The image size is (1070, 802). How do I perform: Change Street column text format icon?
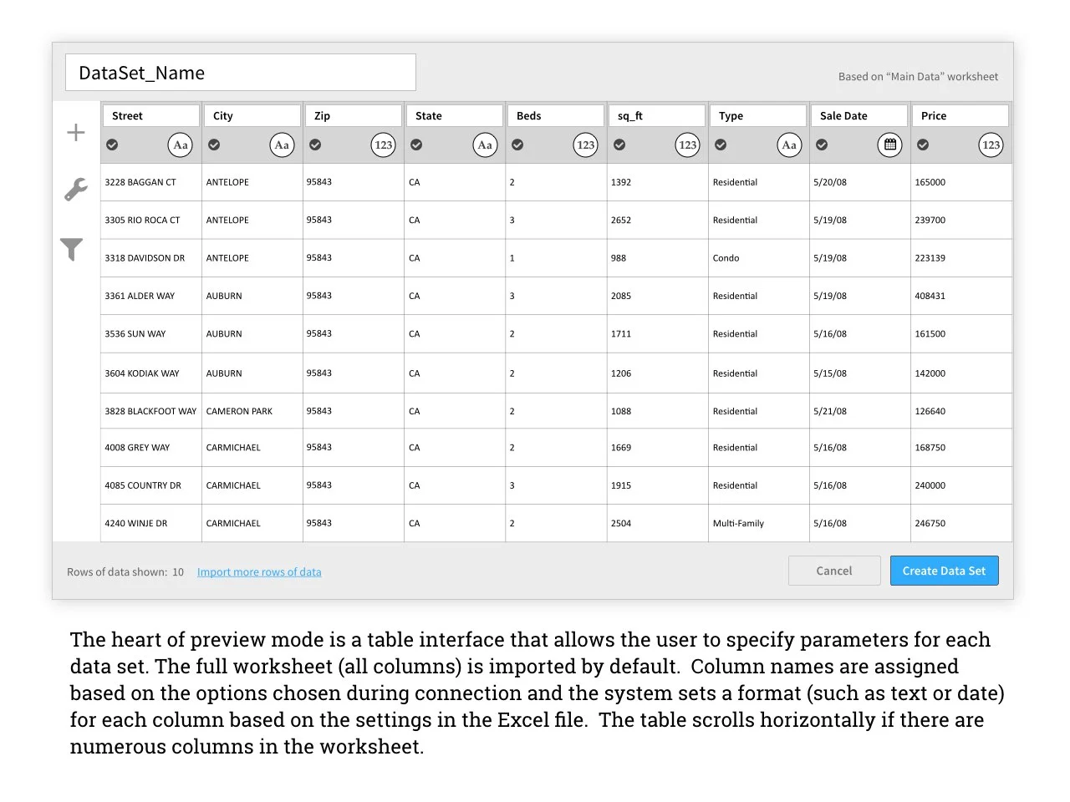[181, 145]
